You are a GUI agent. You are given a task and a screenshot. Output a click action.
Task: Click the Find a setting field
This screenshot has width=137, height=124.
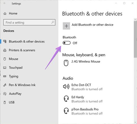tap(29, 22)
